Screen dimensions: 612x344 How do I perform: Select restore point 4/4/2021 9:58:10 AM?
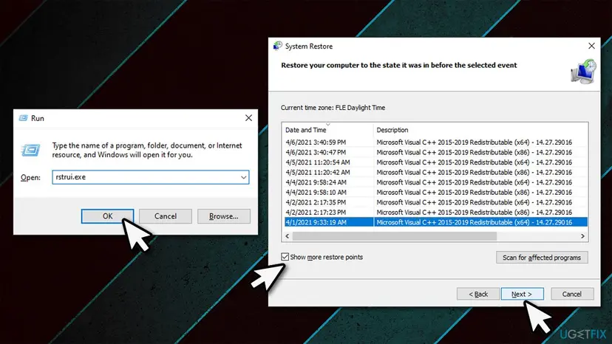click(x=435, y=192)
